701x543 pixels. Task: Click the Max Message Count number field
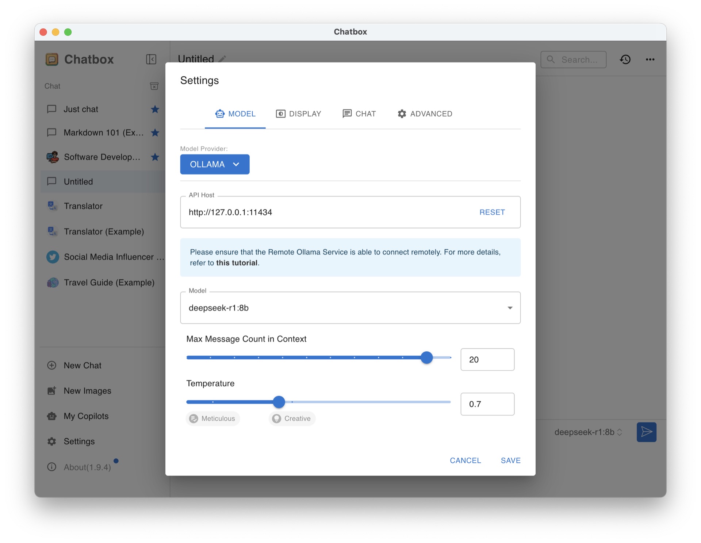487,360
